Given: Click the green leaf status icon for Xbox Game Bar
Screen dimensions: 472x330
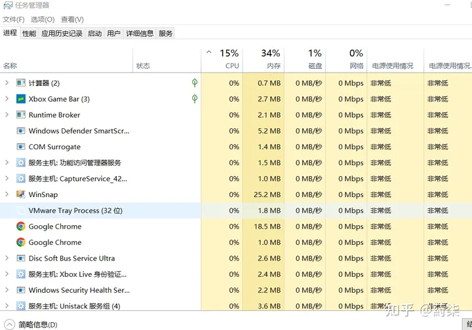Looking at the screenshot, I should point(195,99).
